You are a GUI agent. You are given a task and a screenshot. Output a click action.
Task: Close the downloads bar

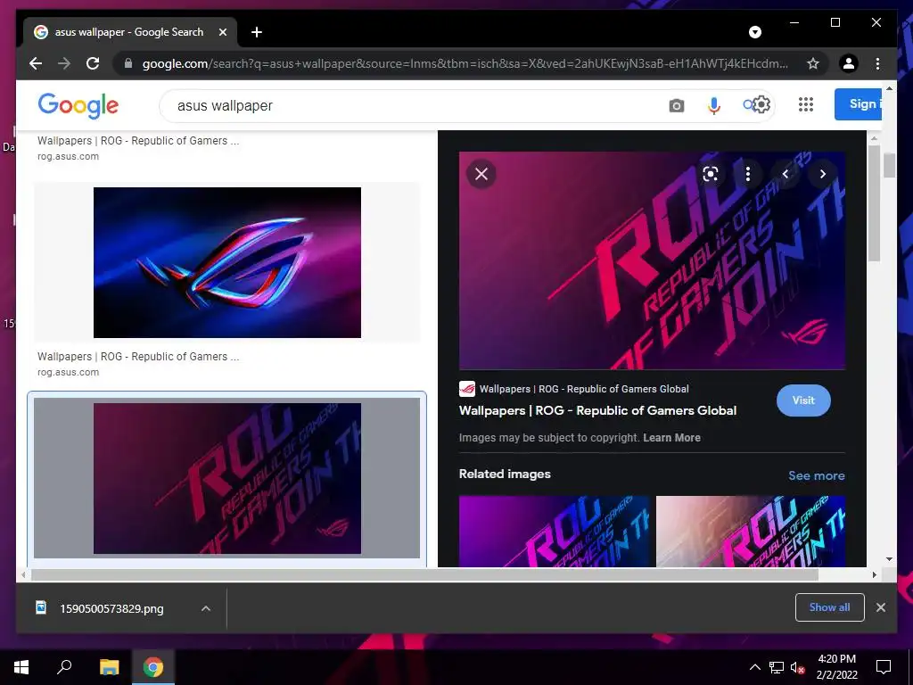point(880,607)
